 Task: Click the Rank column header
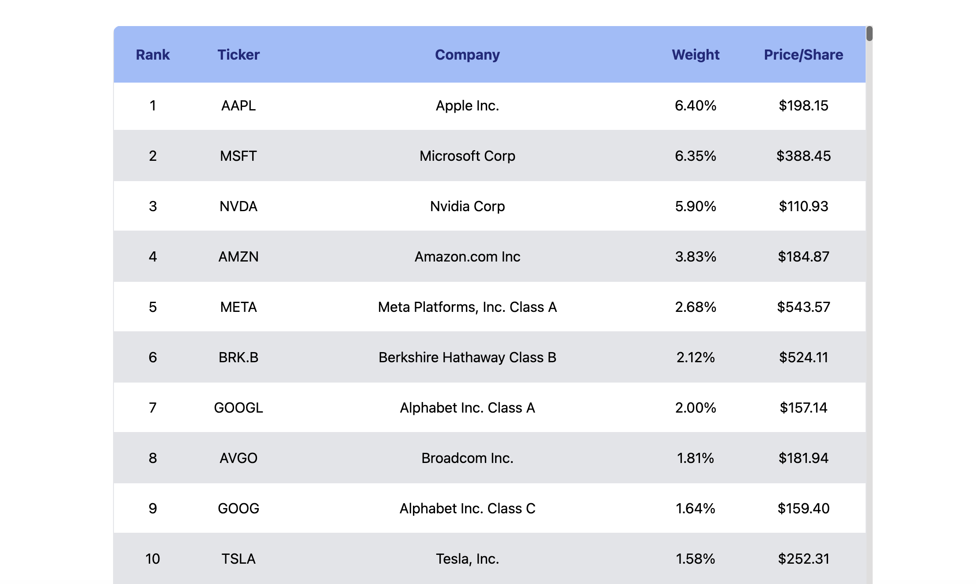(152, 55)
